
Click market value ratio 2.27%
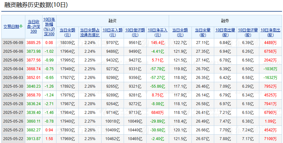point(90,121)
